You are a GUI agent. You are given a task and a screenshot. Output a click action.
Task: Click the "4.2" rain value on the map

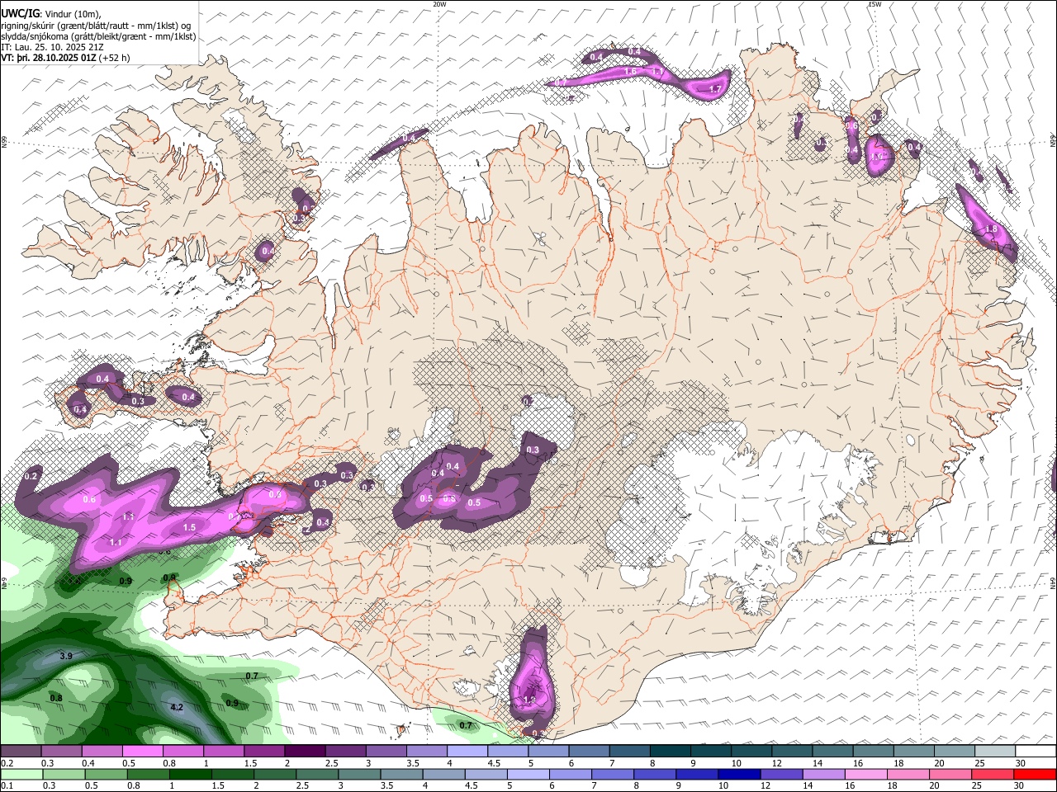(177, 707)
